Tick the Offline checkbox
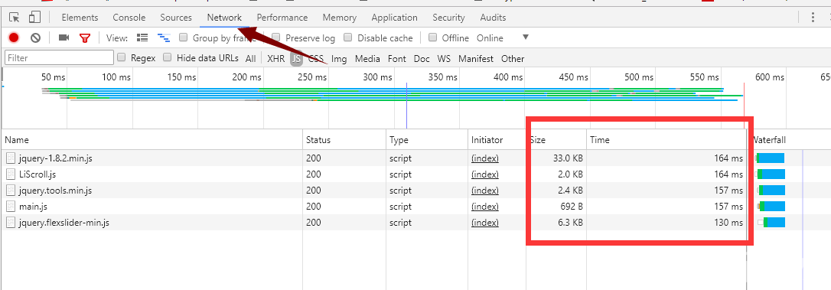 pyautogui.click(x=432, y=37)
